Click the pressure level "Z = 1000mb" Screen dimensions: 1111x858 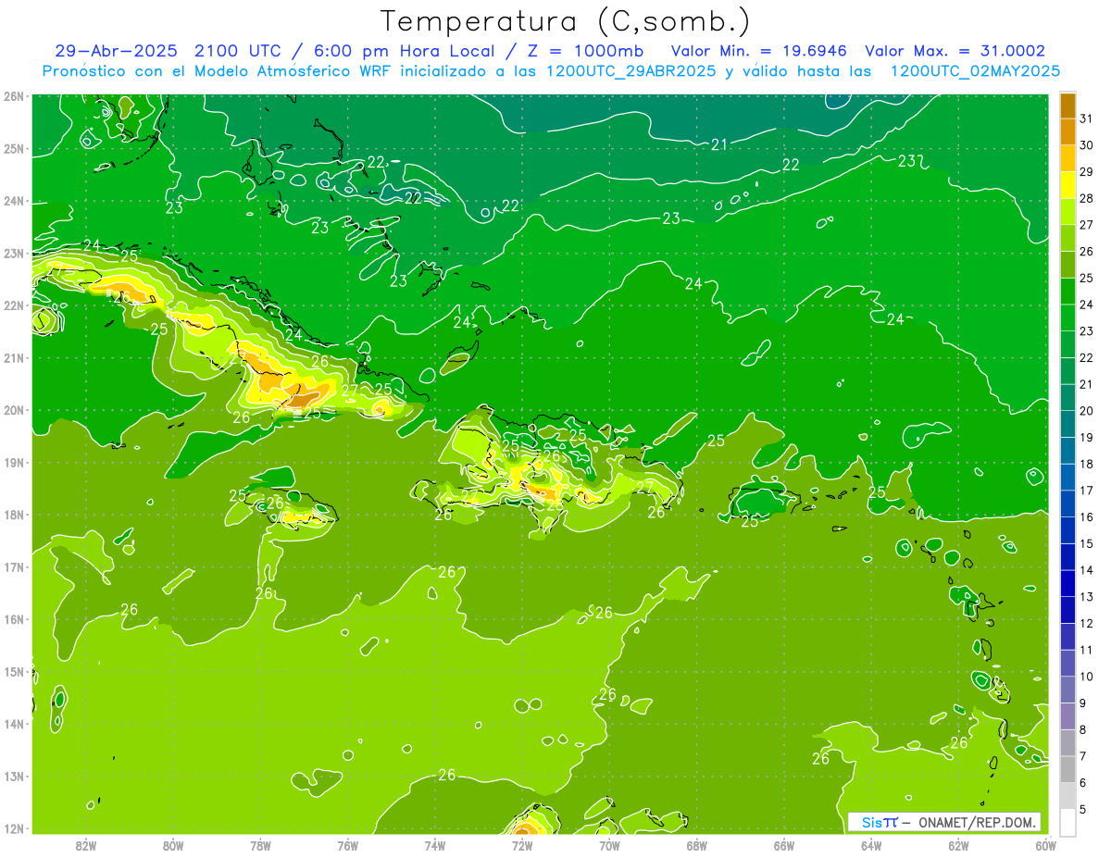click(585, 51)
